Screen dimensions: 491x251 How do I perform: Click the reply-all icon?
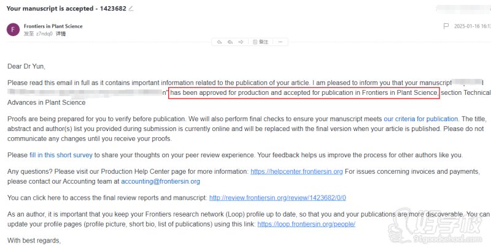230,42
